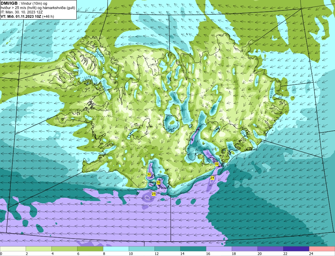
Task: Select the 8–10 m/s pale cyan legend swatch
Action: (116, 249)
